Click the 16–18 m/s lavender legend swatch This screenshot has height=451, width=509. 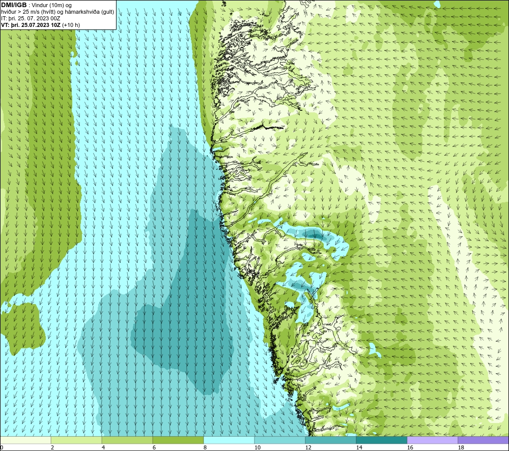click(x=432, y=440)
